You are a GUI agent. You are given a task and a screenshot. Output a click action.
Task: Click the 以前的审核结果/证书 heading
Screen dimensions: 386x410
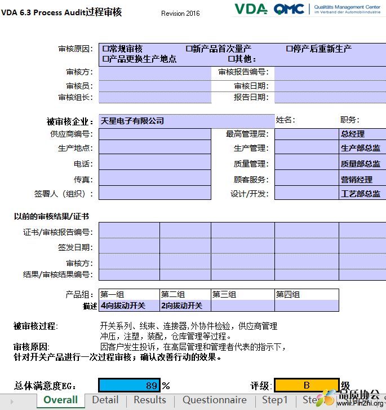(51, 216)
